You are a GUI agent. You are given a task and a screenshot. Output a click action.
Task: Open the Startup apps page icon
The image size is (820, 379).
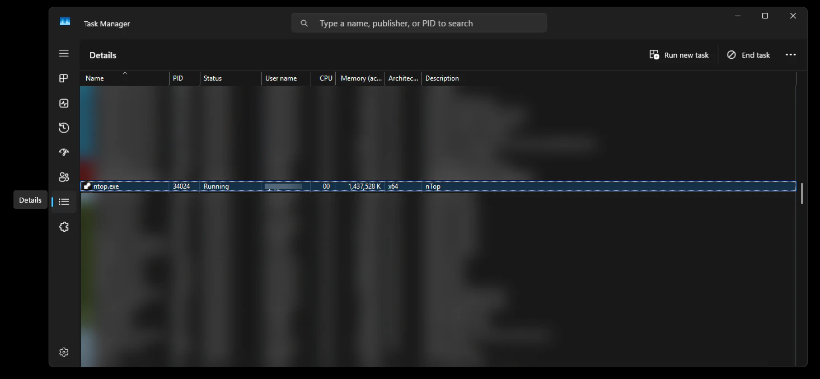pos(64,152)
